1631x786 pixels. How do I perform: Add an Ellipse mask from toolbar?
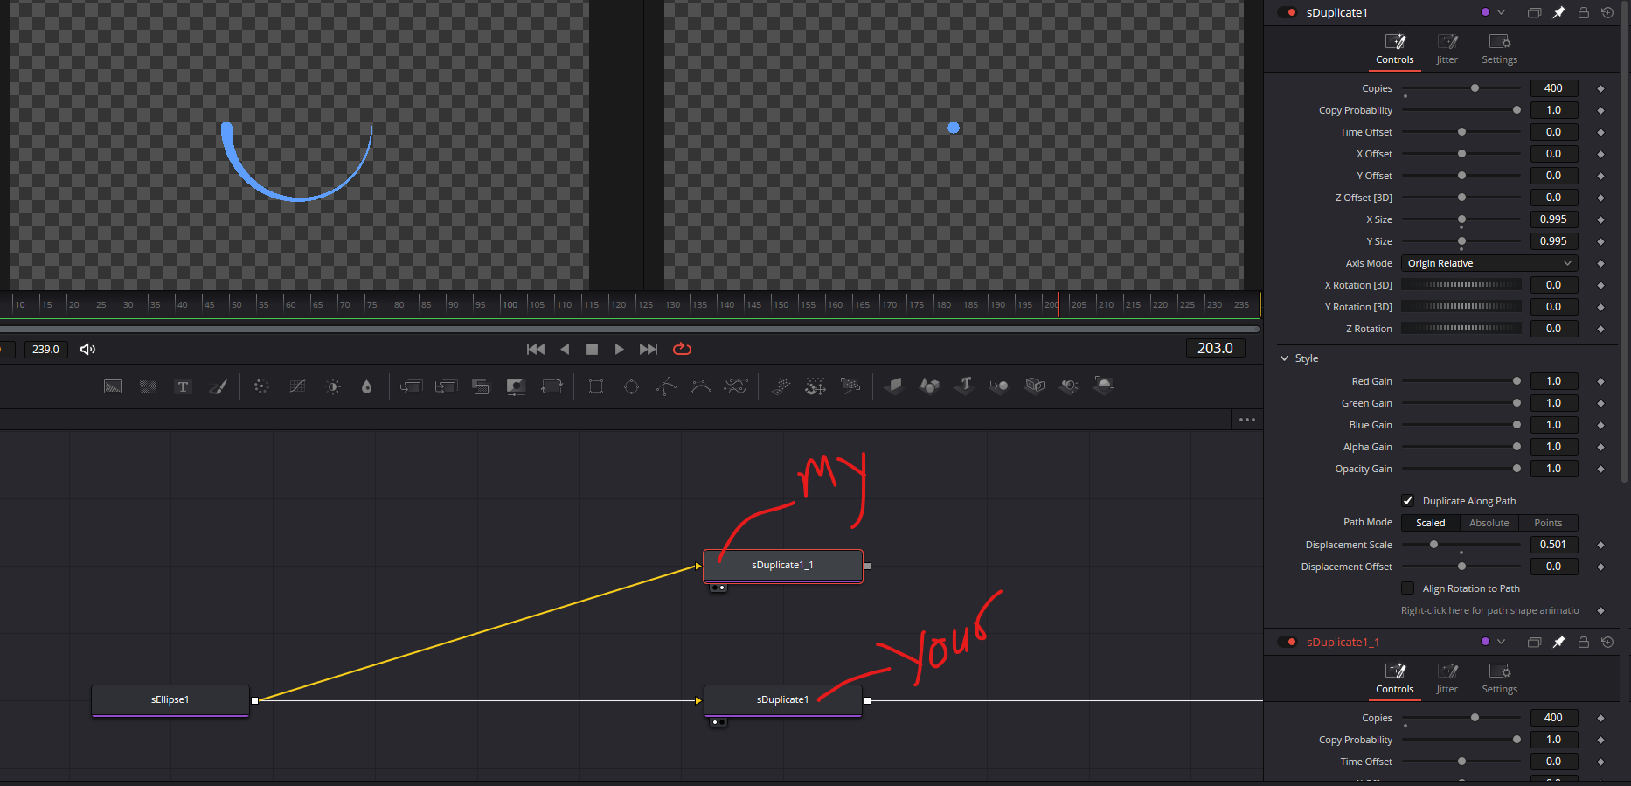click(x=631, y=386)
